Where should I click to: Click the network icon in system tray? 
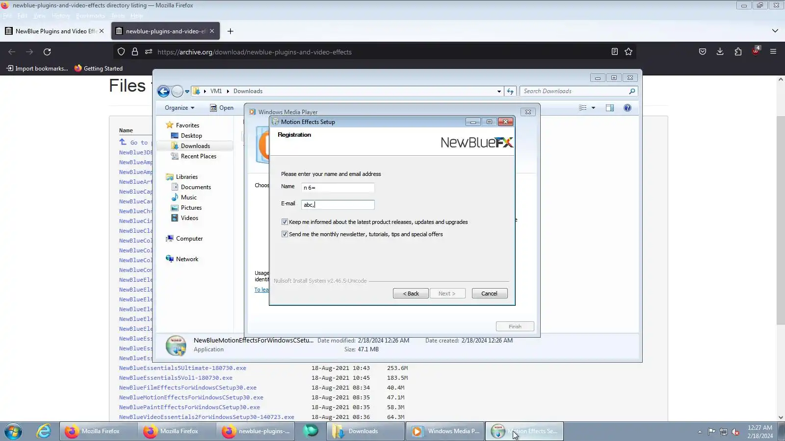click(724, 432)
